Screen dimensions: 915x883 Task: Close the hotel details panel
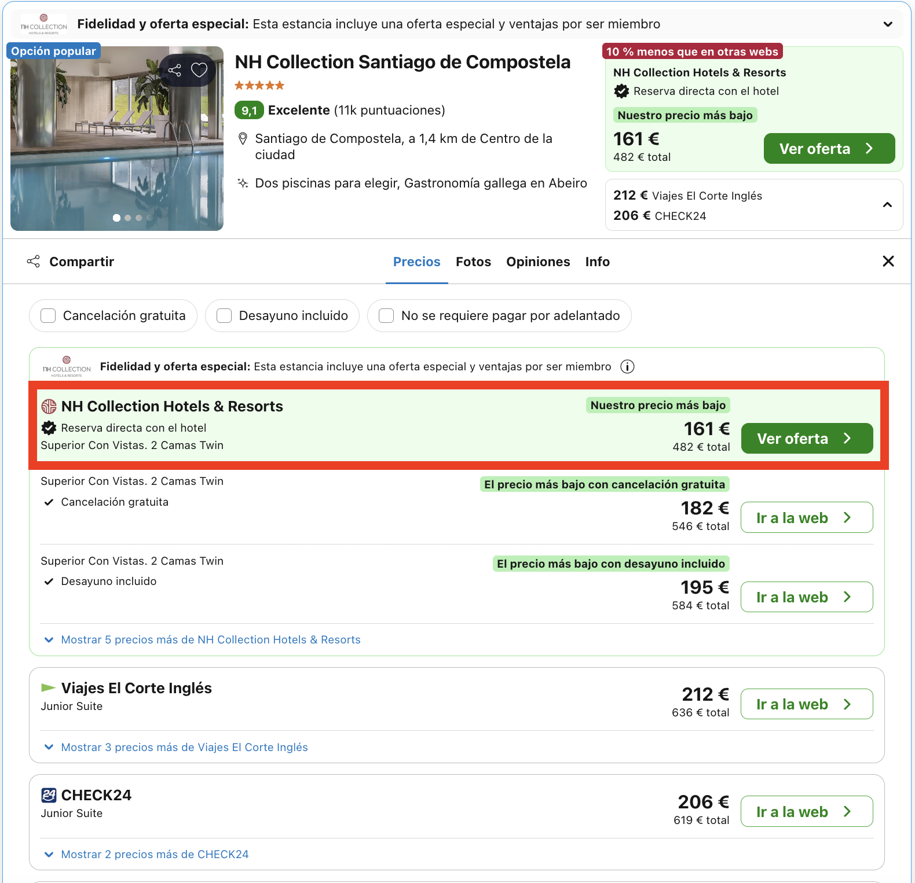(x=888, y=262)
